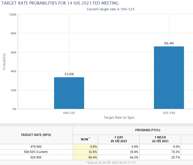Select the 33.6% bar data label
This screenshot has width=193, height=165.
(69, 74)
